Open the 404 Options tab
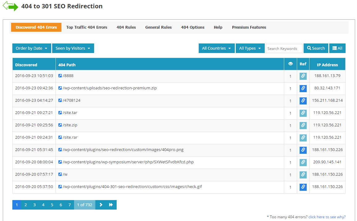The image size is (357, 221). (193, 27)
